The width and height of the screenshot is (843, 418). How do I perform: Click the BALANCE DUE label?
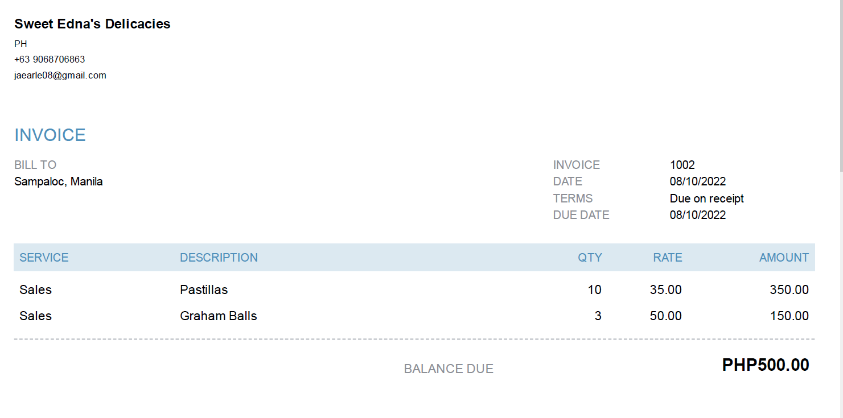tap(449, 369)
